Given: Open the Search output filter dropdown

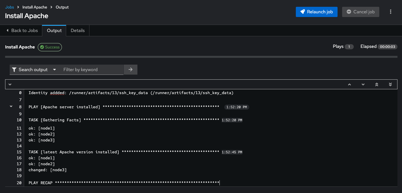Looking at the screenshot, I should click(34, 70).
